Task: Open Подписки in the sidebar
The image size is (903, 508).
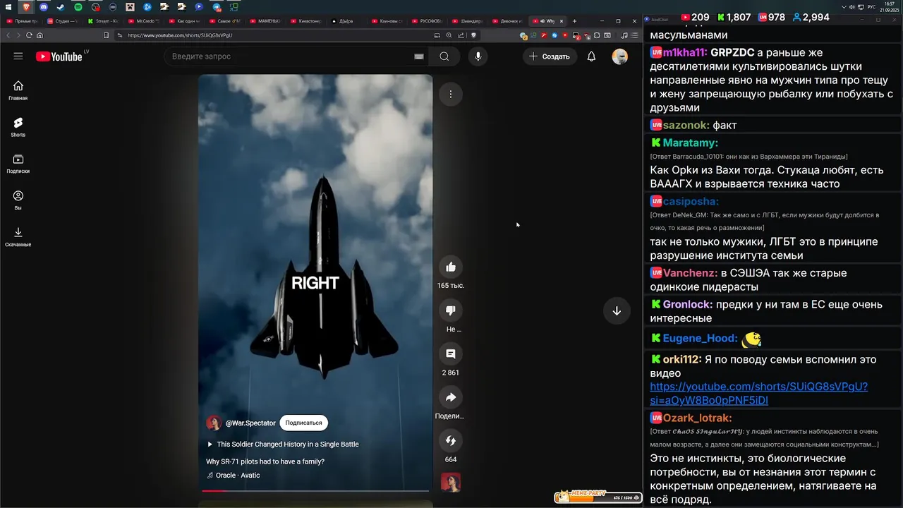Action: point(18,164)
